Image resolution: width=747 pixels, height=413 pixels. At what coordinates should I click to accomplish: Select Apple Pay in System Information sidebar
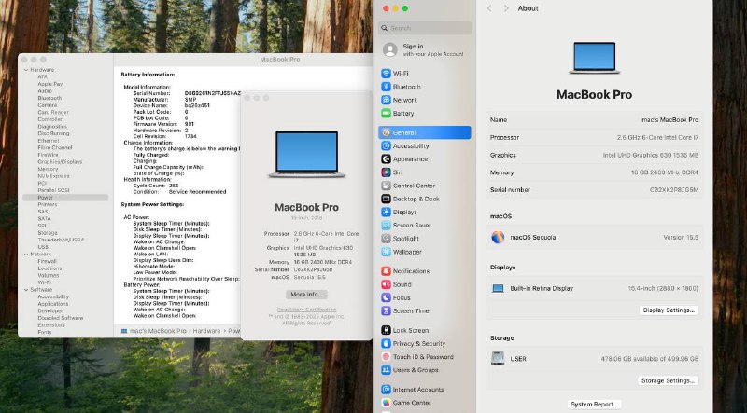coord(50,84)
